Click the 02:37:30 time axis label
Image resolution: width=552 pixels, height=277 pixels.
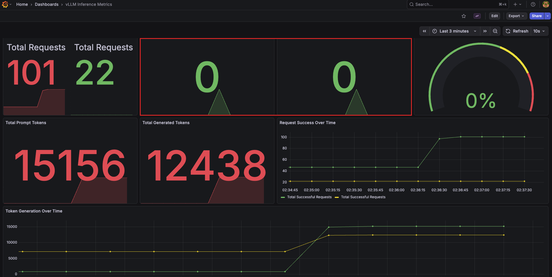click(524, 190)
